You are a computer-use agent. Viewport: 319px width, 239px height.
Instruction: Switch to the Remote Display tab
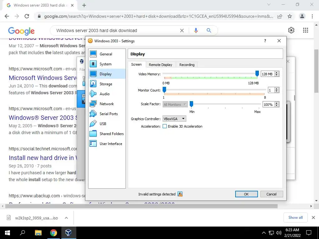click(160, 65)
